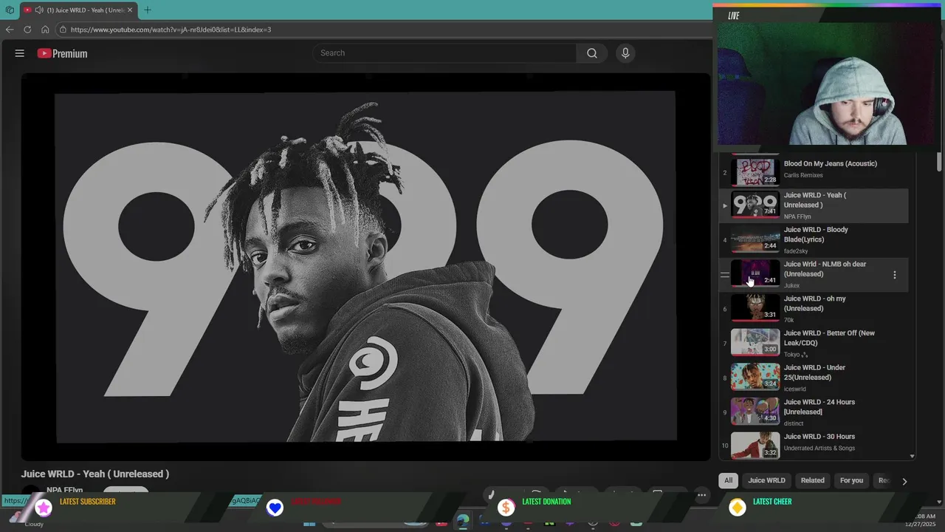Open more actions ellipsis under the video
The height and width of the screenshot is (532, 945).
[x=702, y=494]
